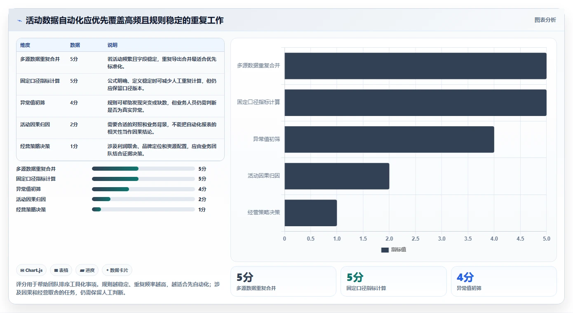Toggle the 指标值 legend swatch
This screenshot has height=313, width=573.
coord(385,250)
